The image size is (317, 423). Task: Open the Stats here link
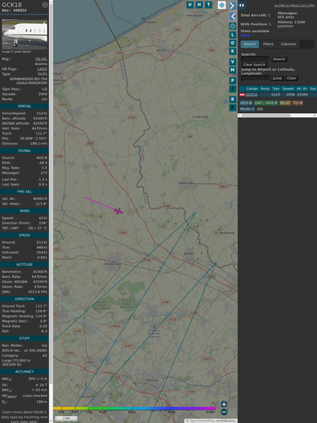245,35
